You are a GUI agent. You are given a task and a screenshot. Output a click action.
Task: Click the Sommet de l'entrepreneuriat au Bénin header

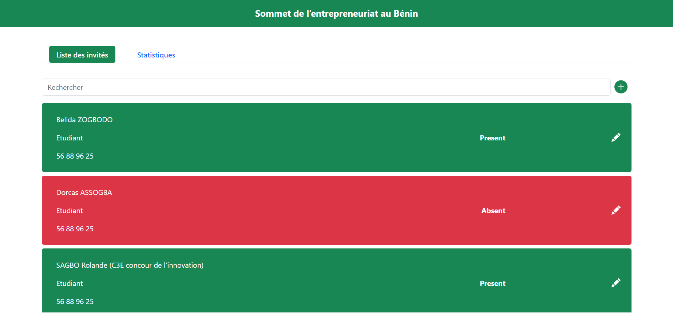(x=336, y=13)
